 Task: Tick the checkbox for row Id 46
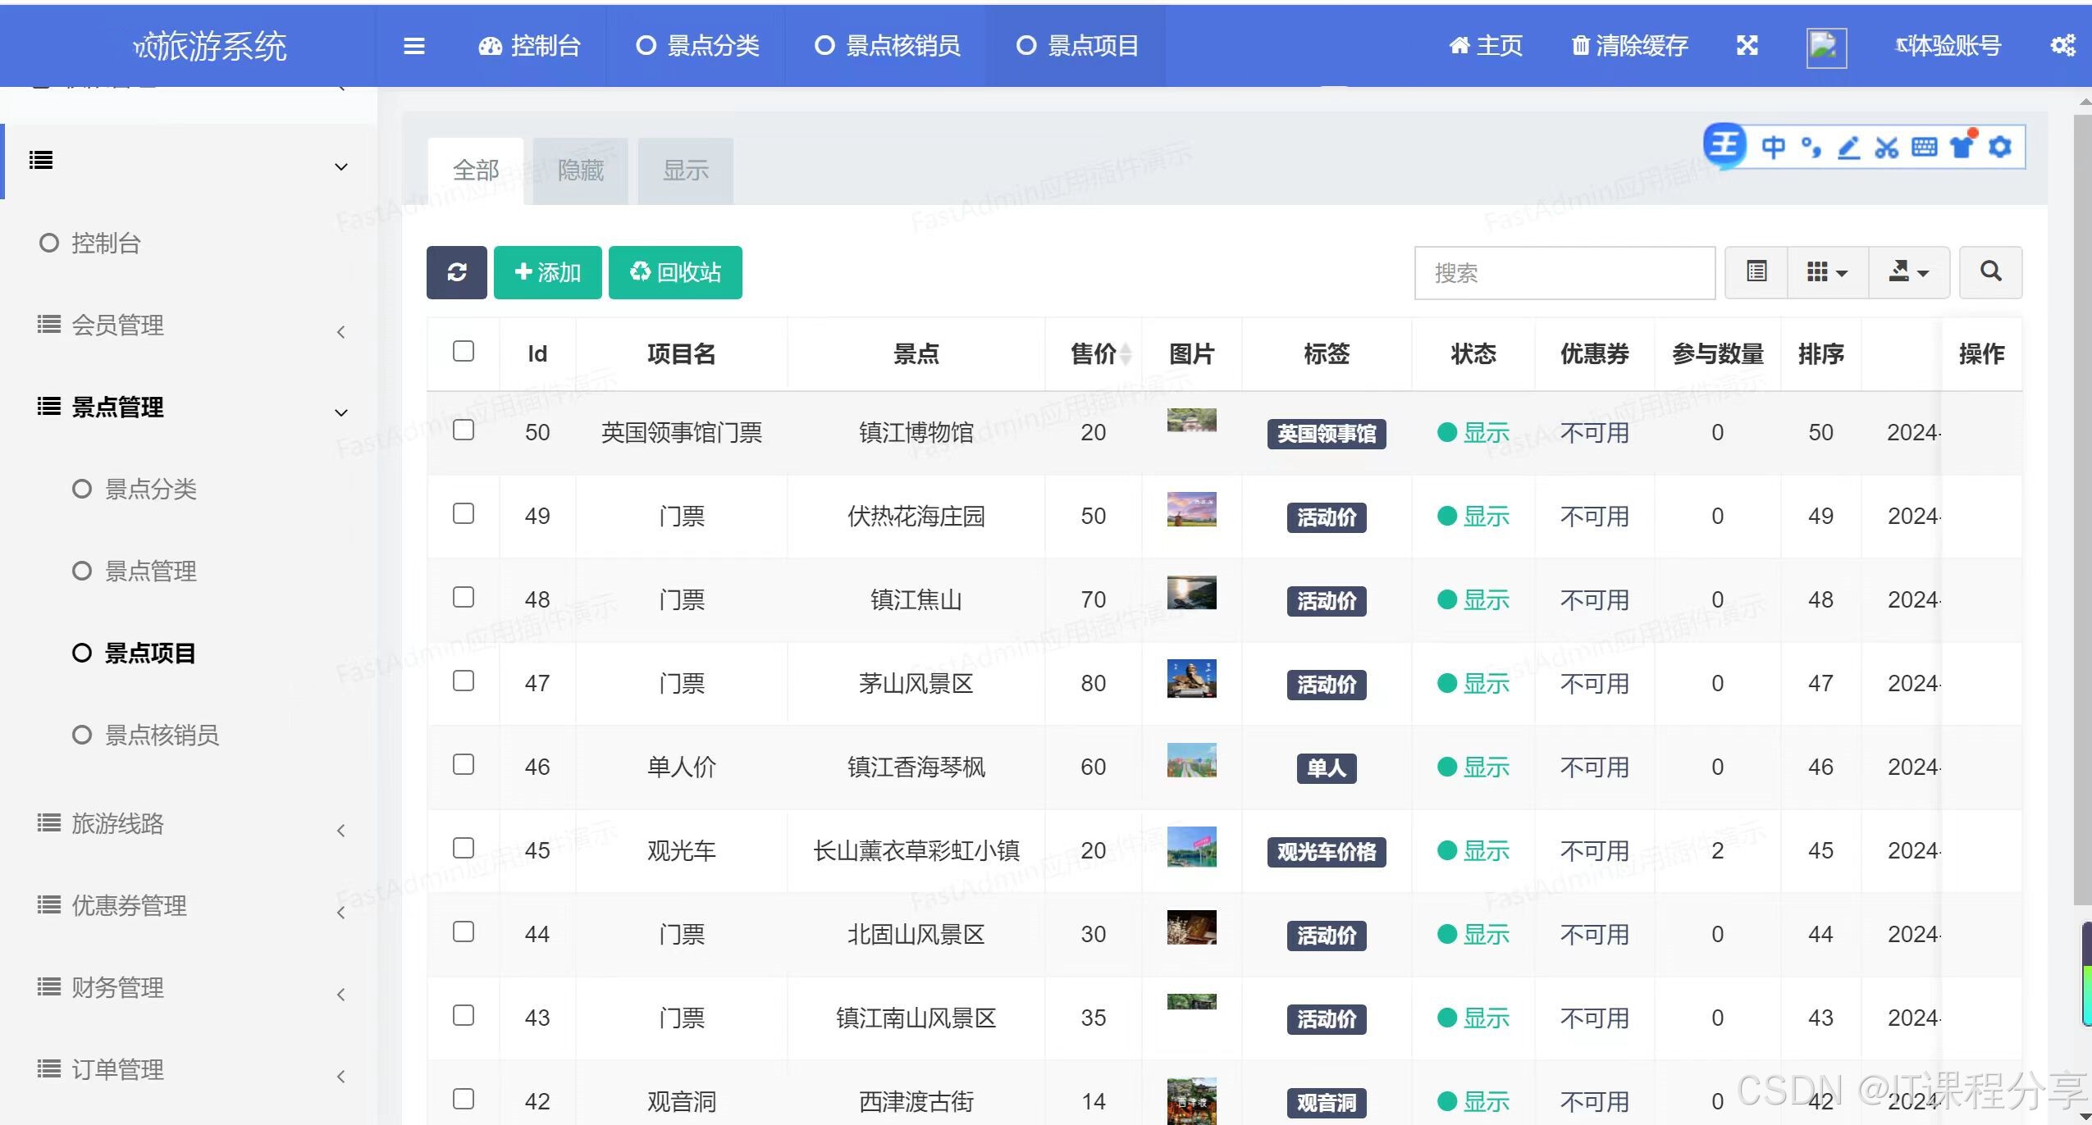tap(464, 765)
